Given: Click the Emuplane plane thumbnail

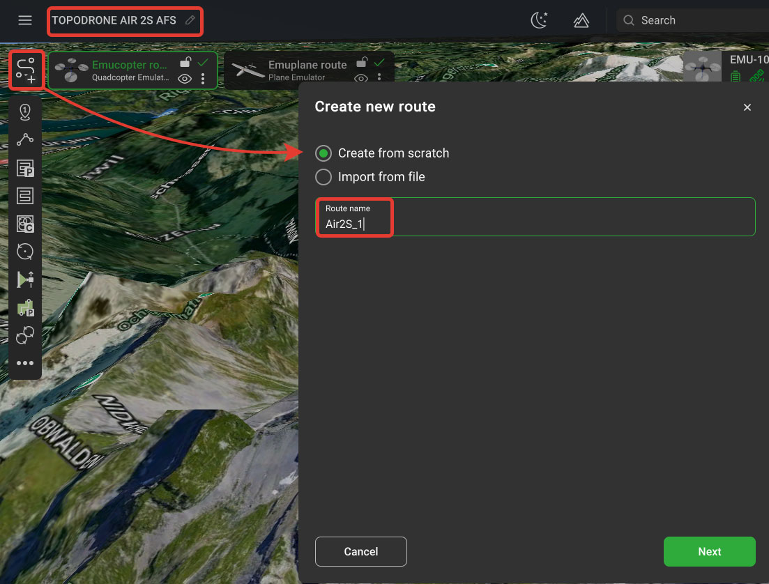Looking at the screenshot, I should coord(248,70).
